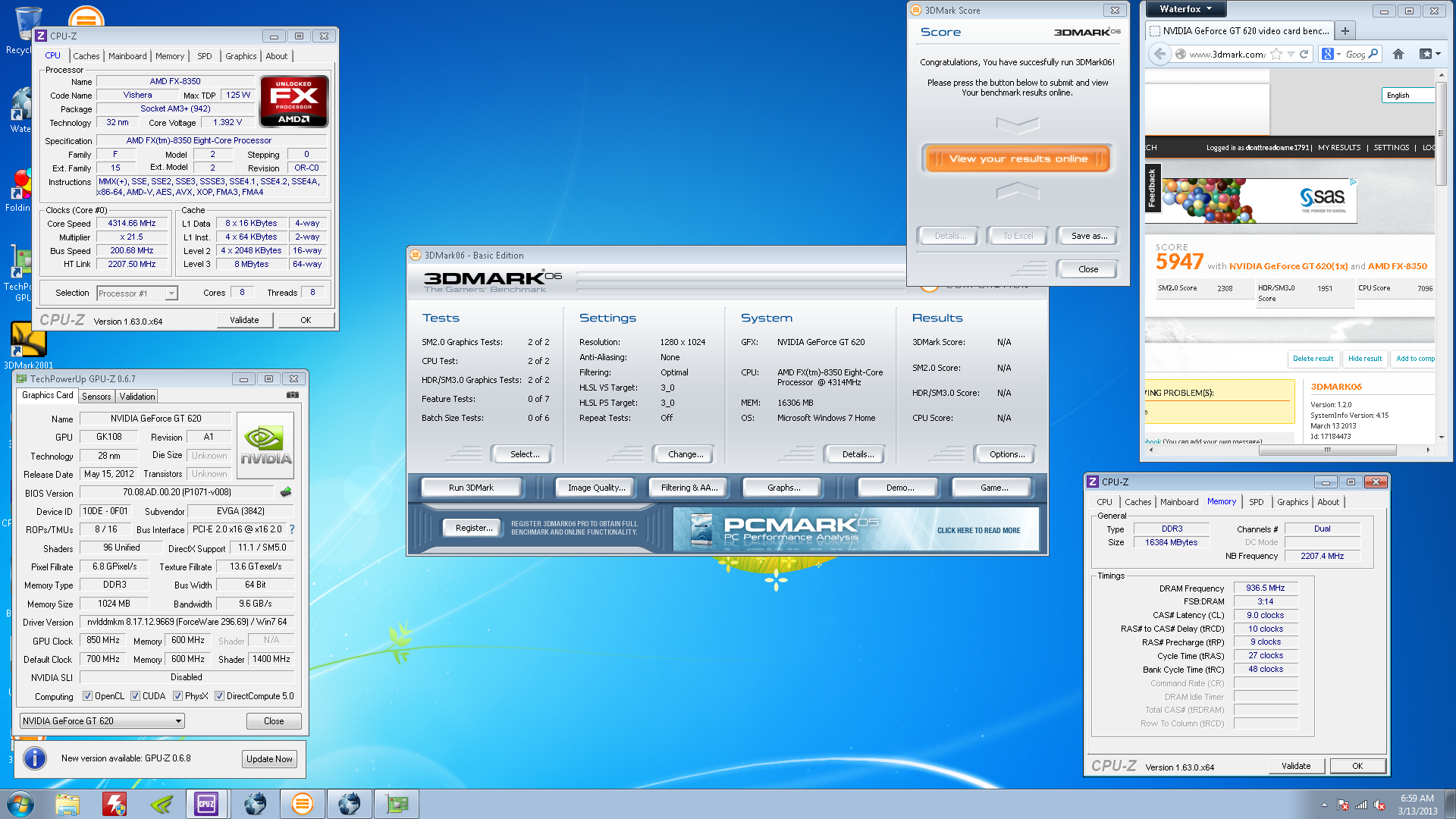The width and height of the screenshot is (1456, 819).
Task: Toggle the PhysX checkbox in GPU-Z
Action: coord(178,696)
